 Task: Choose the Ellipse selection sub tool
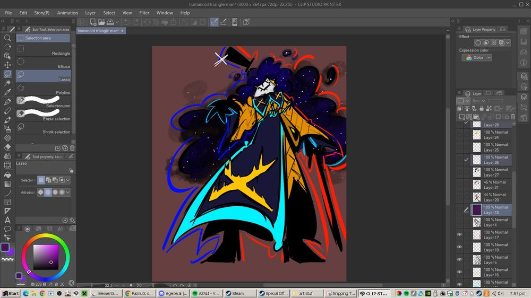pyautogui.click(x=44, y=63)
